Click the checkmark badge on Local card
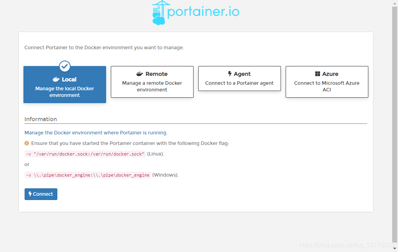Image resolution: width=398 pixels, height=252 pixels. pos(65,66)
